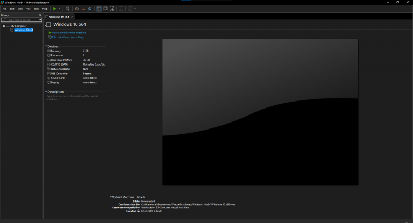Open the stretch options dropdown arrow in toolbar
Screen dimensions: 413x223
point(135,9)
